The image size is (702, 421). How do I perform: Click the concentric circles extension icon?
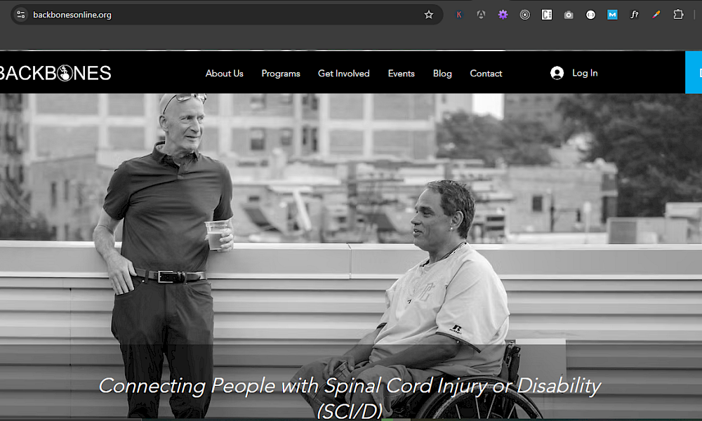pyautogui.click(x=524, y=15)
